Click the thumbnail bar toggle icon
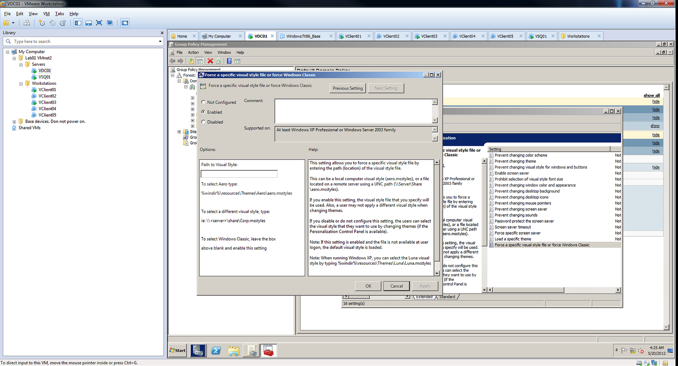 (x=89, y=23)
